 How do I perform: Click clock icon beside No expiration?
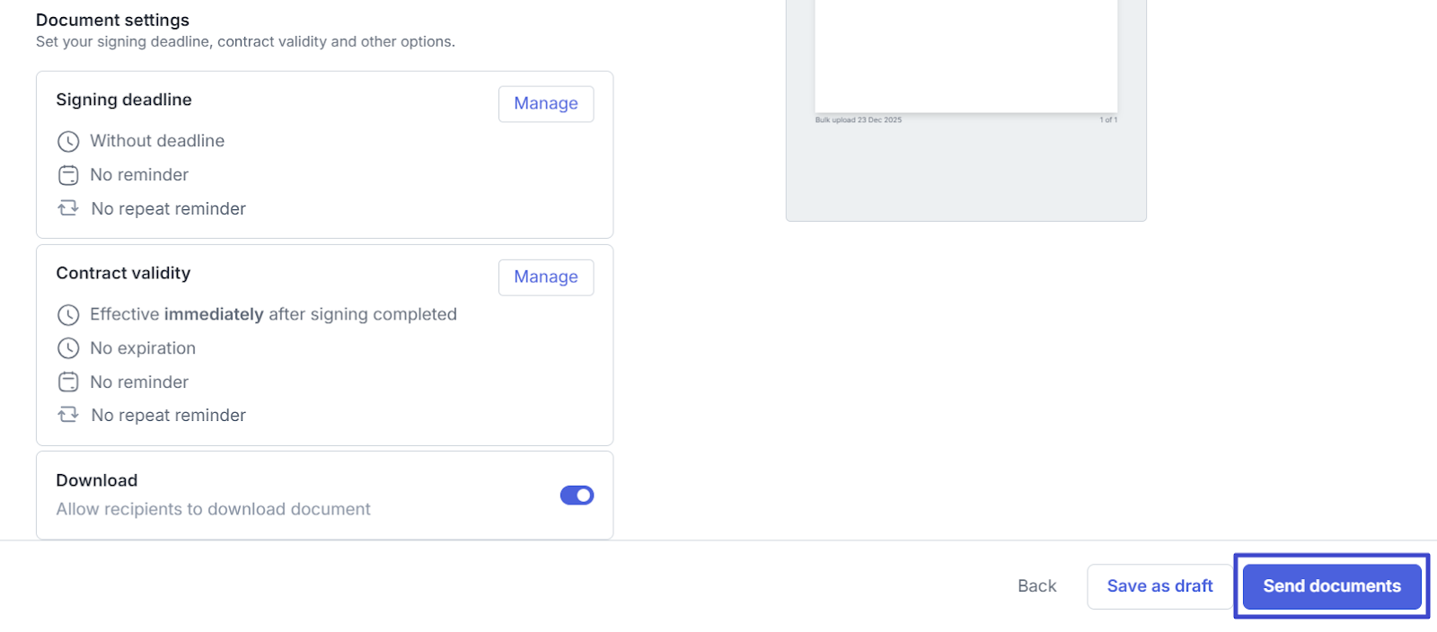tap(68, 348)
